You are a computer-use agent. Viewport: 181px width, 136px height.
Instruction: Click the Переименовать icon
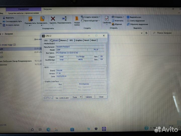64,18
